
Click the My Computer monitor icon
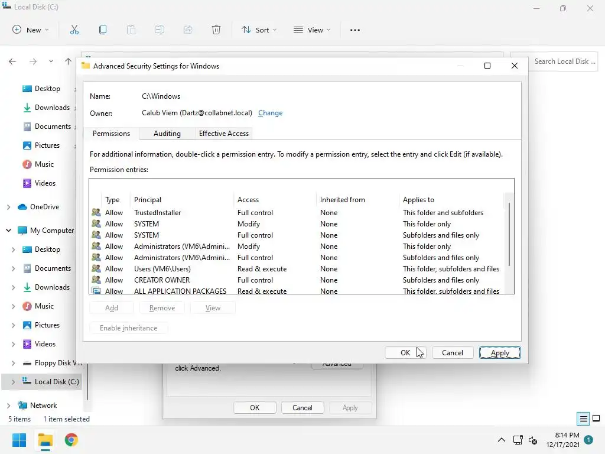[x=22, y=231]
